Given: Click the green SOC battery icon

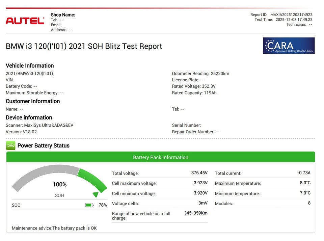Looking at the screenshot, I should (89, 205).
